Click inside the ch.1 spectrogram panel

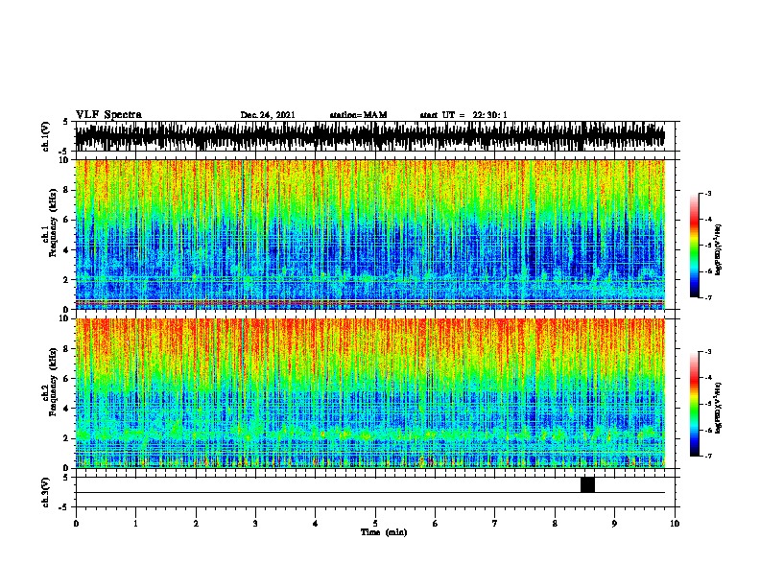369,234
